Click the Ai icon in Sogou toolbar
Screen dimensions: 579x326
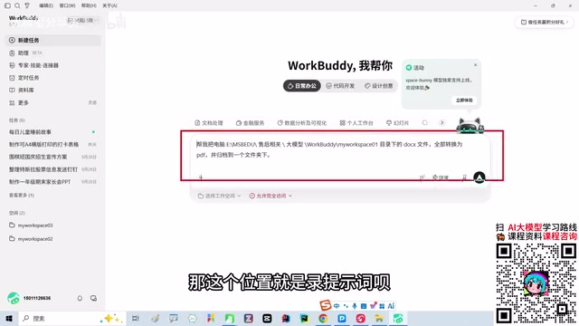[391, 306]
